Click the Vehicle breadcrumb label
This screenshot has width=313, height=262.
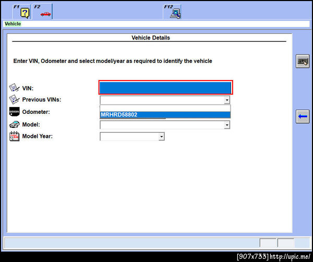pyautogui.click(x=13, y=24)
